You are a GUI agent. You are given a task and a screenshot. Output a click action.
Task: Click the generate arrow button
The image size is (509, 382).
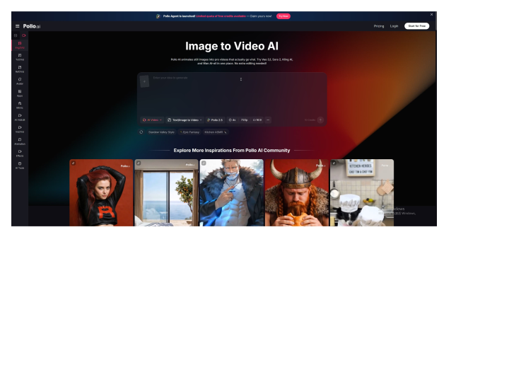(320, 120)
